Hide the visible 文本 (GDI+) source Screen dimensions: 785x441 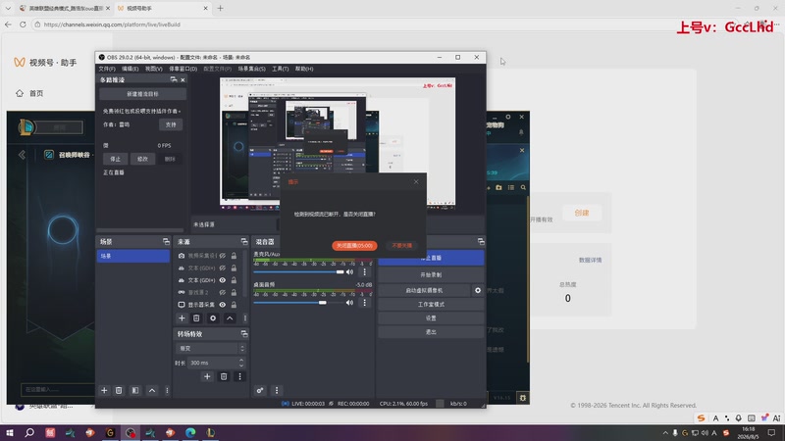pos(223,280)
